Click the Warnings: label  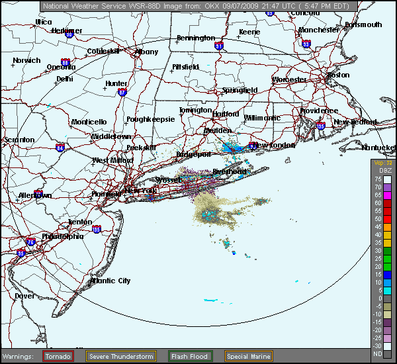[18, 357]
